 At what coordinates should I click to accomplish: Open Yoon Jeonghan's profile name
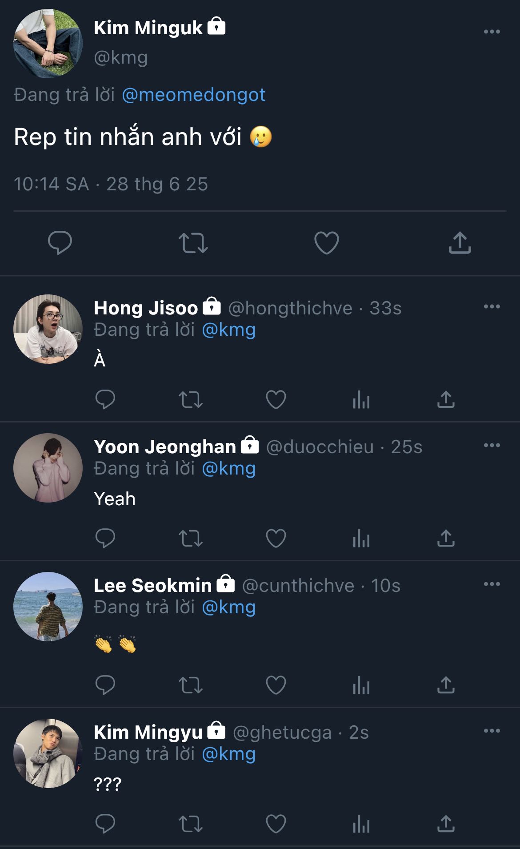(165, 447)
